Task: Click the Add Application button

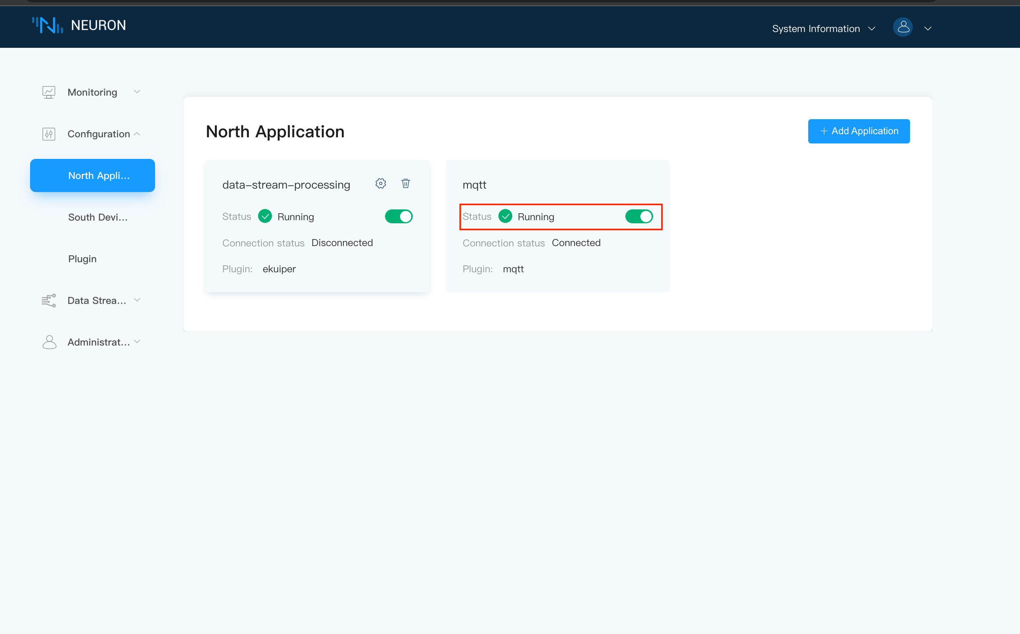Action: point(858,131)
